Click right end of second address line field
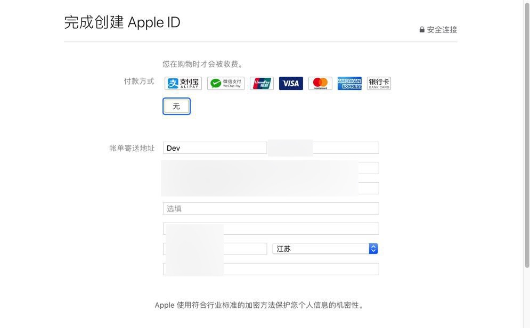The width and height of the screenshot is (530, 328). pos(369,188)
